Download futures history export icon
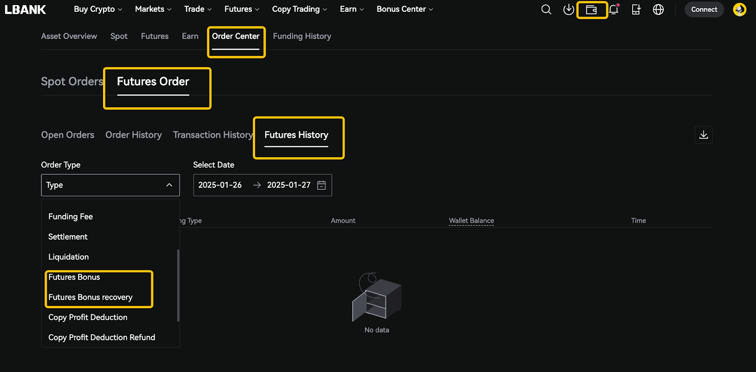 [x=704, y=135]
